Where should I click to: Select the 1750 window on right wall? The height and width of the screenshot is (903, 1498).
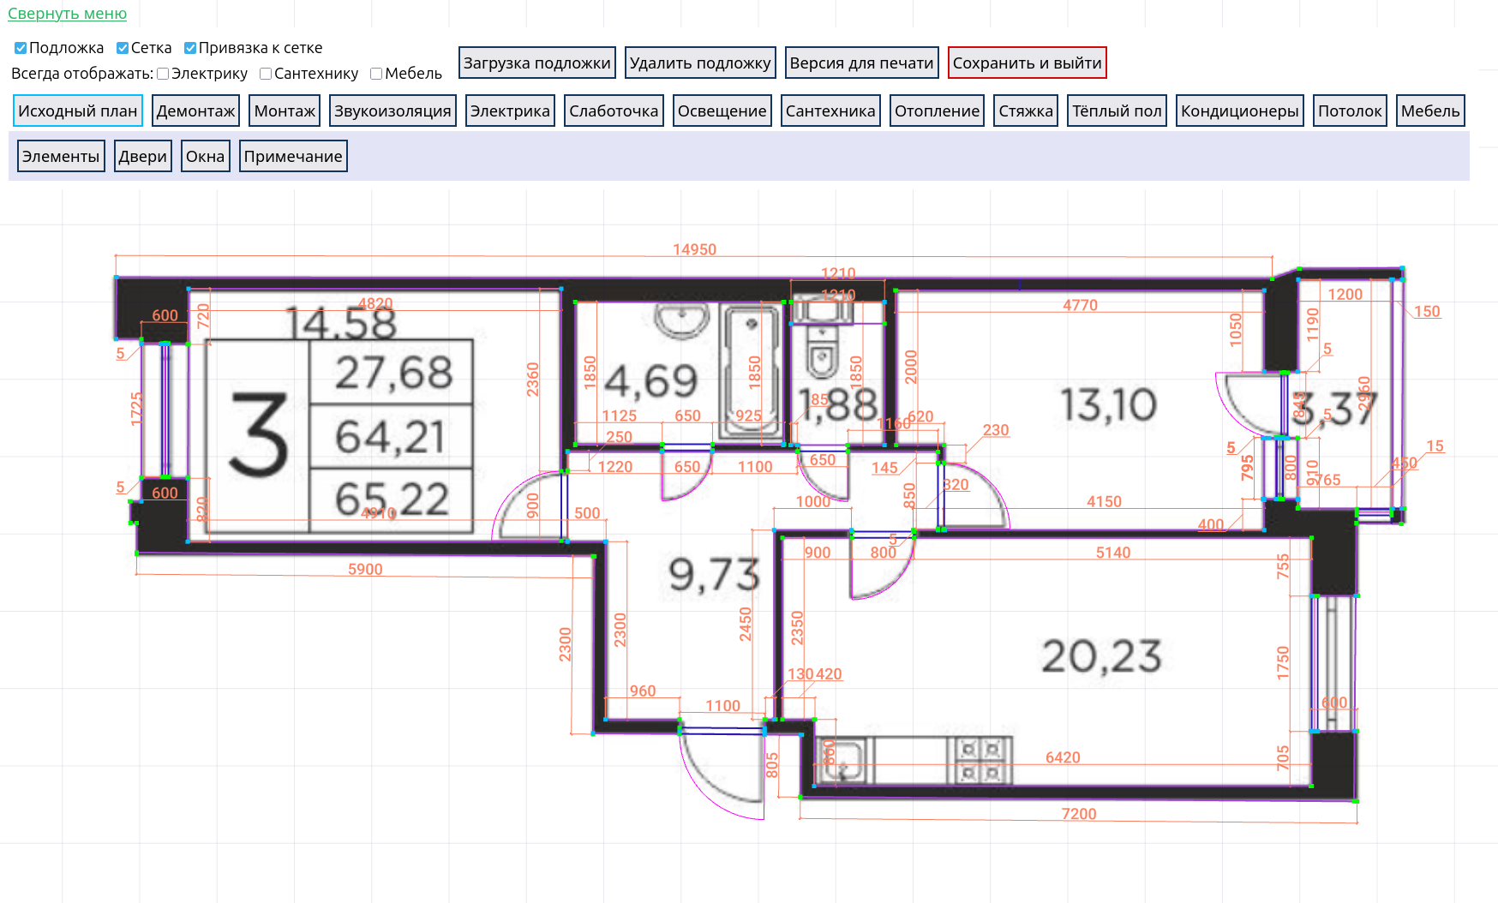point(1333,663)
